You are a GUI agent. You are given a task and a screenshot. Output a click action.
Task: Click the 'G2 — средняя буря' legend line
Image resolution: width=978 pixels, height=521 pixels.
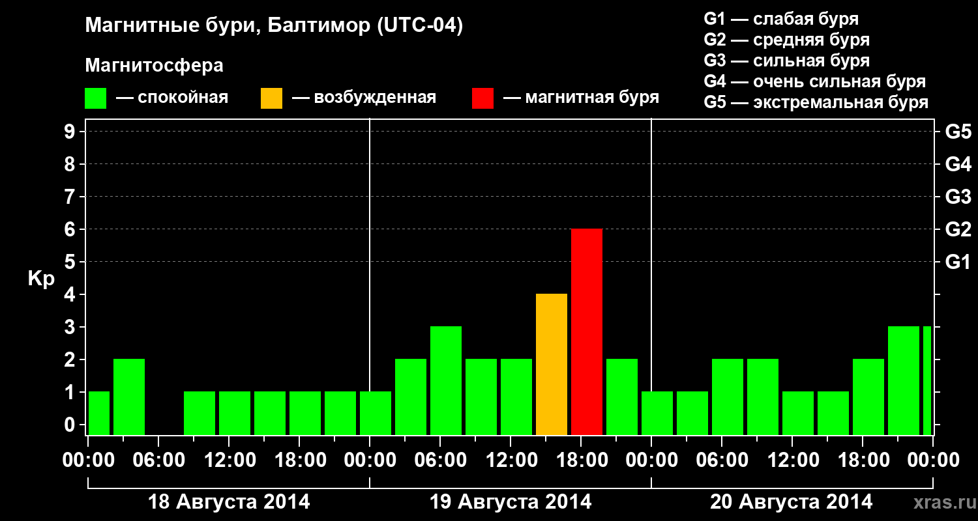pyautogui.click(x=787, y=40)
